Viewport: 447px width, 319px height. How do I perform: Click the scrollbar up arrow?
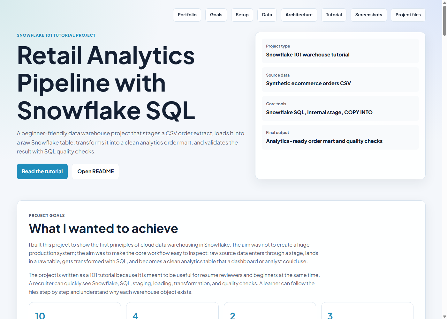pyautogui.click(x=444, y=2)
